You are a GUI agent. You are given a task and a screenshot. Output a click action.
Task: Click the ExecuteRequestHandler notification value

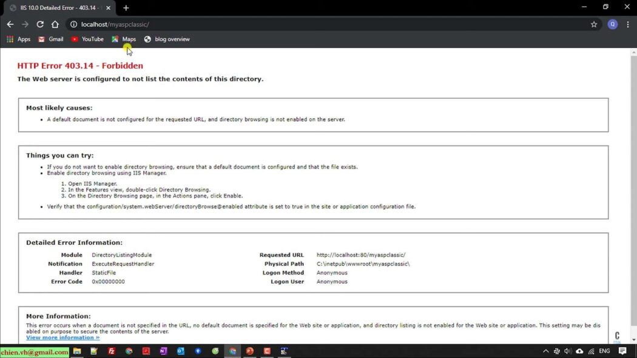123,264
